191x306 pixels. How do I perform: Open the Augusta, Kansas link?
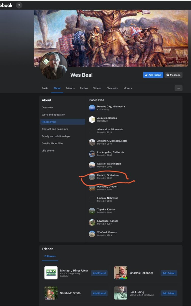107,118
